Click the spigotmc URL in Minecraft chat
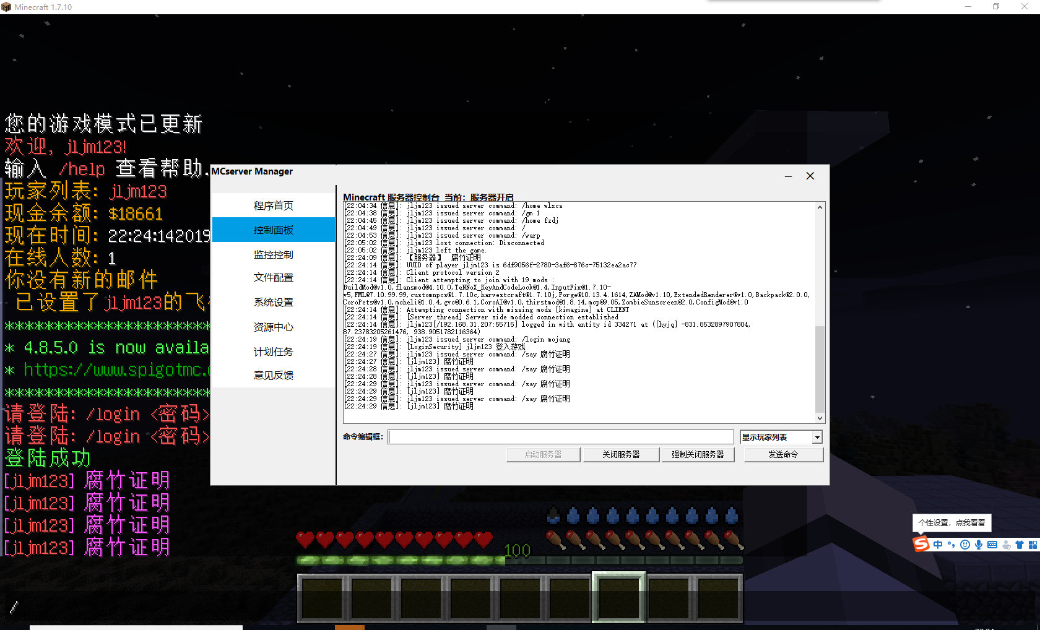The width and height of the screenshot is (1040, 630). pos(117,370)
